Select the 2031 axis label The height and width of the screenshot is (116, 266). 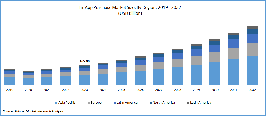[233, 90]
